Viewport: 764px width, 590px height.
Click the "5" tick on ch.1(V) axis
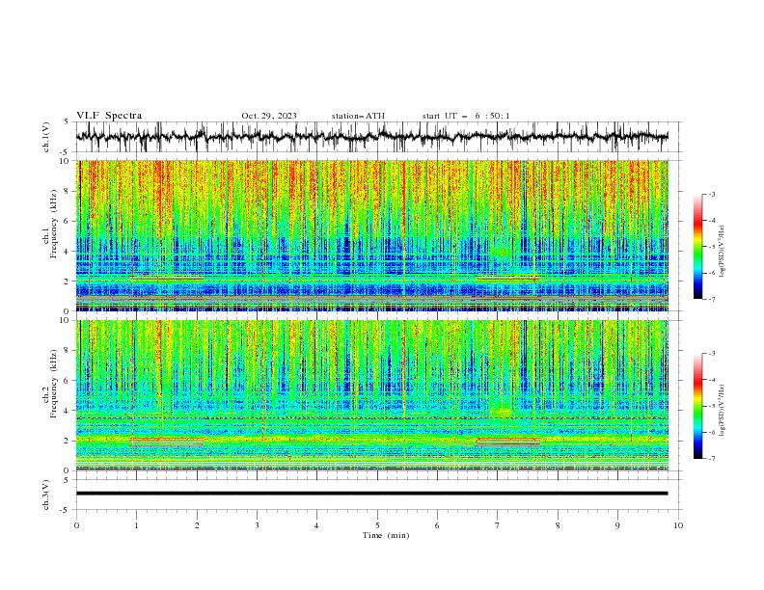(66, 121)
